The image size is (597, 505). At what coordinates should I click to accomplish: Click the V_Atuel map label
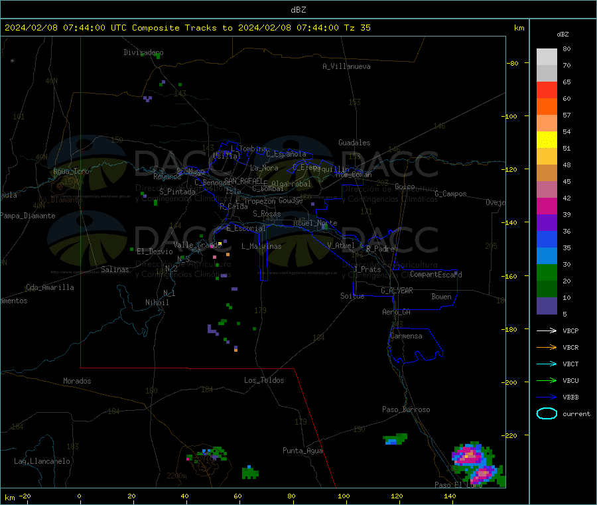coord(341,246)
